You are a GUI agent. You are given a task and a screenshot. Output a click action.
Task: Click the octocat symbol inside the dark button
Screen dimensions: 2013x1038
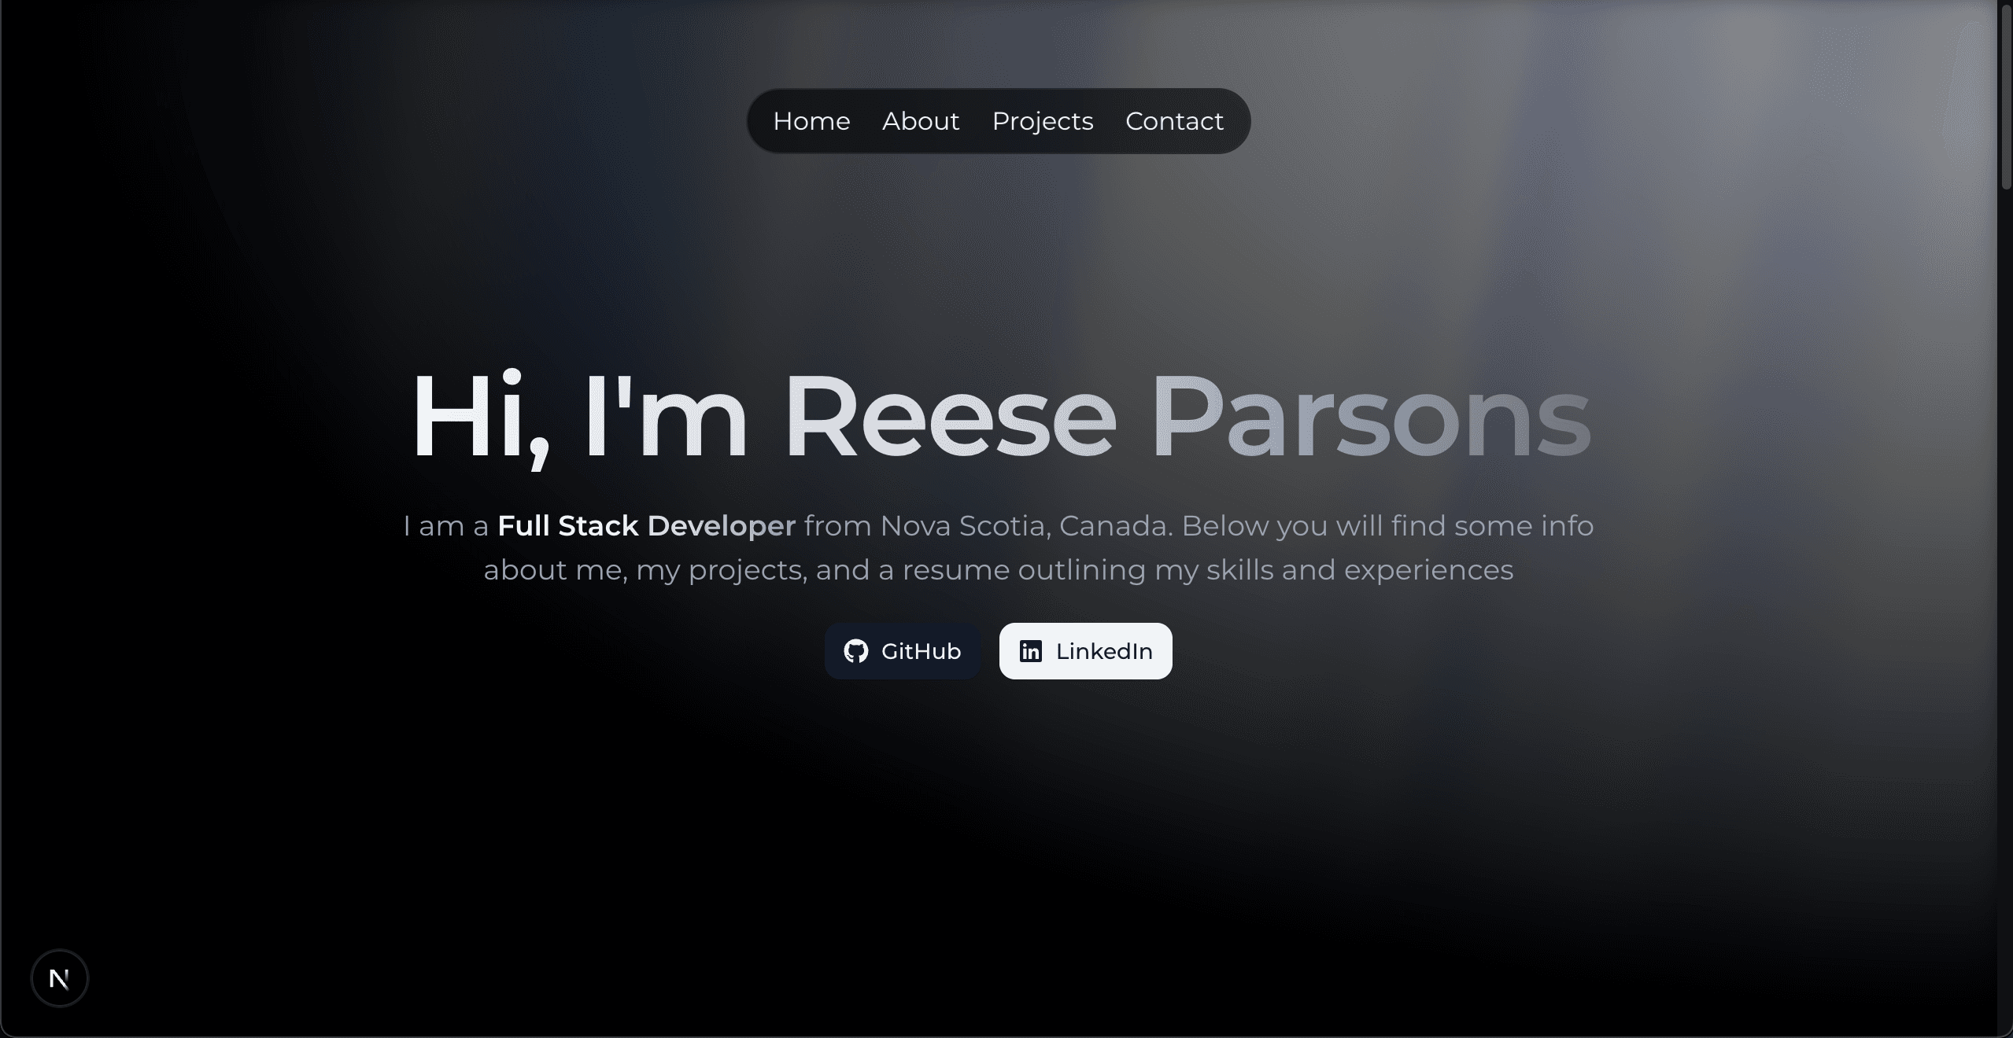pyautogui.click(x=858, y=651)
